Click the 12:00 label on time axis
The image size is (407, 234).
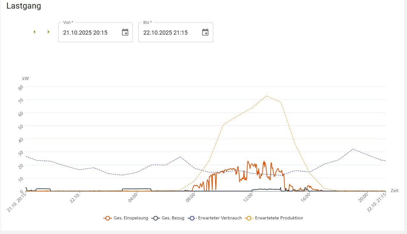coord(248,196)
